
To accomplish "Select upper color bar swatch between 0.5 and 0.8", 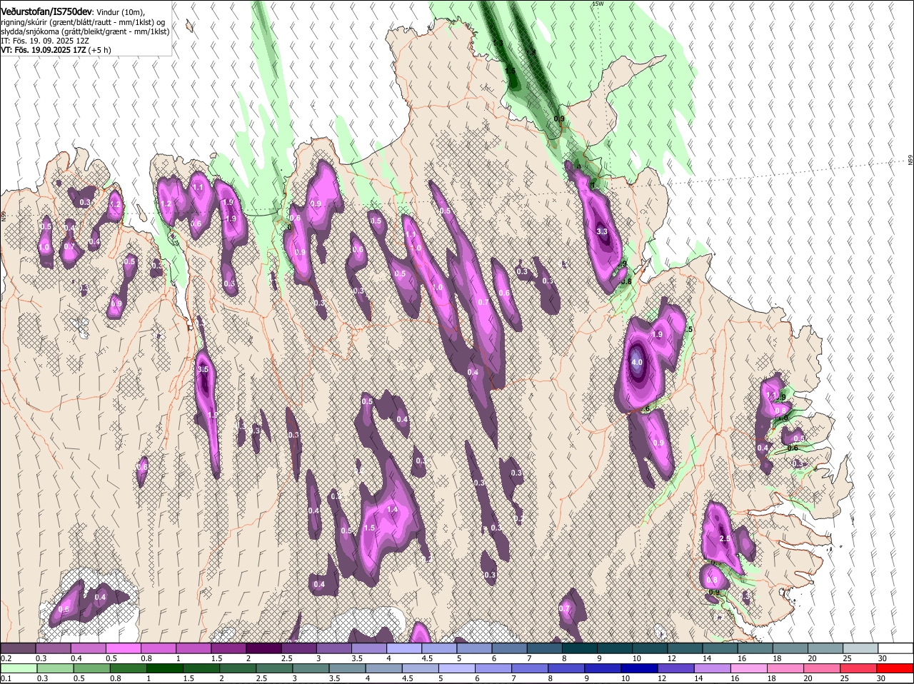I will 123,648.
